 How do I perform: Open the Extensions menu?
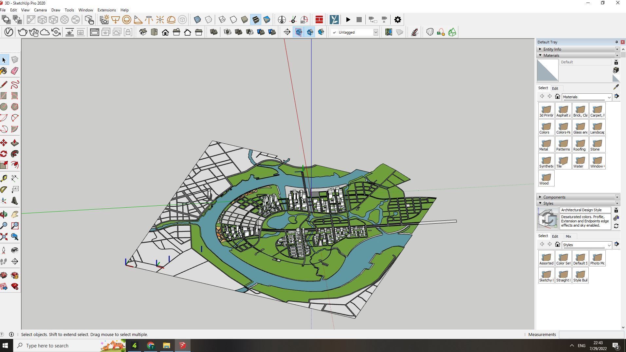click(x=106, y=10)
